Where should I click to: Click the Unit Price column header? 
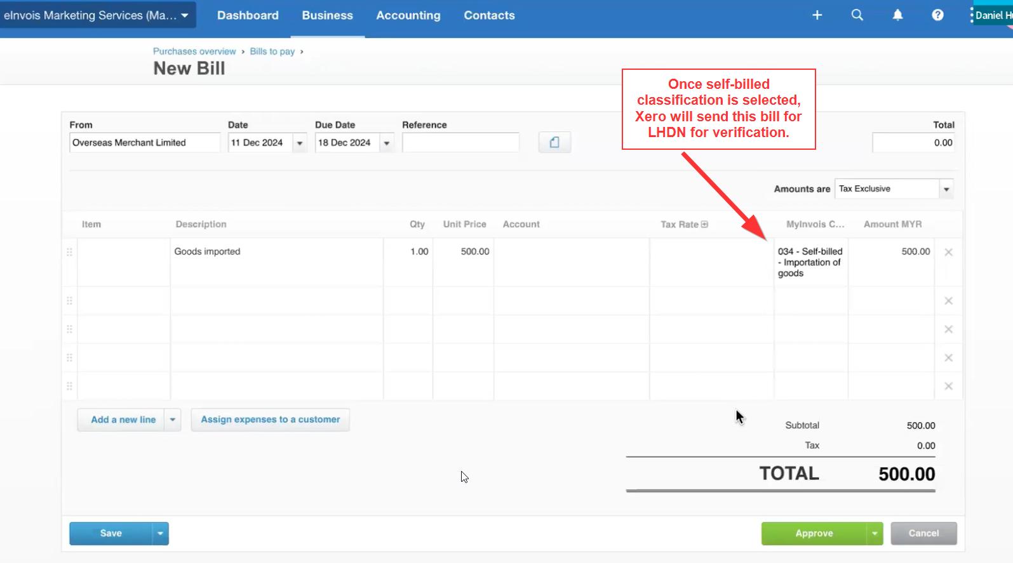click(465, 224)
